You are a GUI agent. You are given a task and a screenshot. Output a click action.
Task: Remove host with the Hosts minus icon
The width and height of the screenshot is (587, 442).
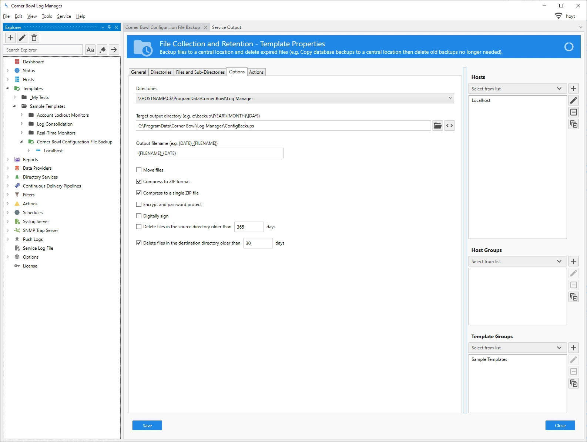[x=574, y=112]
